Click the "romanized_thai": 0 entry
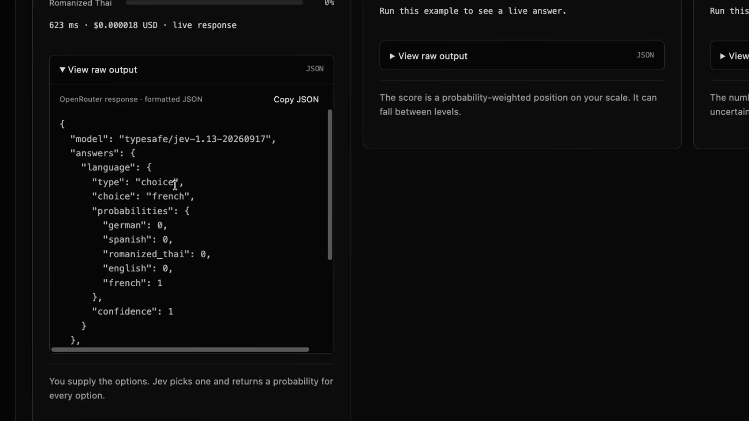The image size is (749, 421). [x=157, y=254]
